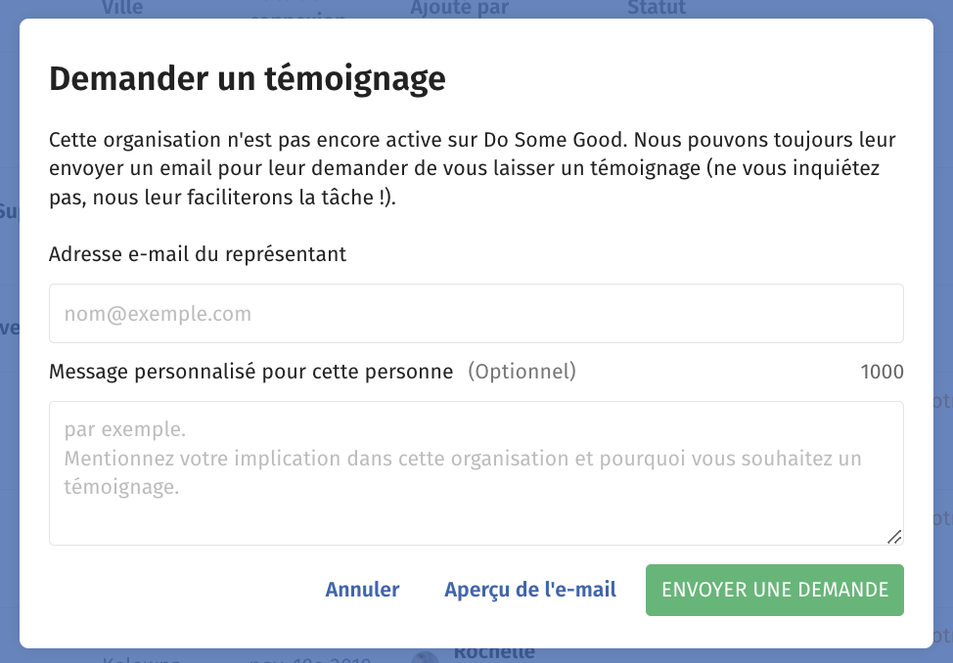Click the Demander un témoignage dialog title
The width and height of the screenshot is (953, 663).
point(248,79)
